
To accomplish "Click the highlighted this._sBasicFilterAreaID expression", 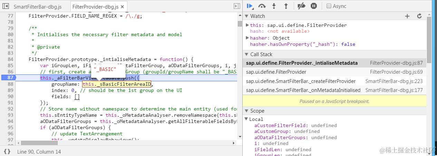I will pos(117,84).
